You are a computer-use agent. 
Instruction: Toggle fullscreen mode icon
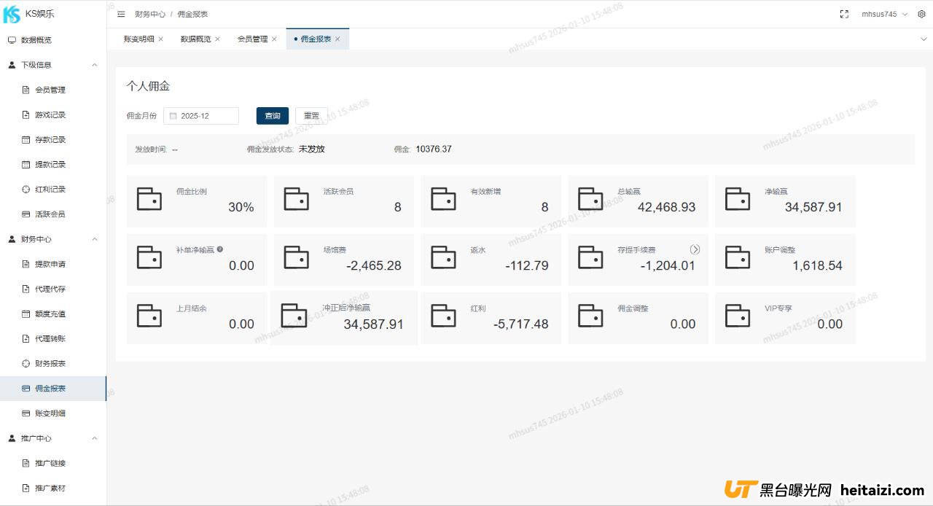(x=845, y=14)
